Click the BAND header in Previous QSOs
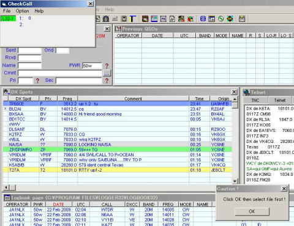This screenshot has height=226, width=294. coord(205,35)
